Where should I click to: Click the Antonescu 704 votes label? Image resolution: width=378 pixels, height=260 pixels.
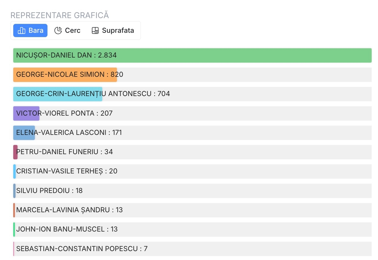[164, 94]
